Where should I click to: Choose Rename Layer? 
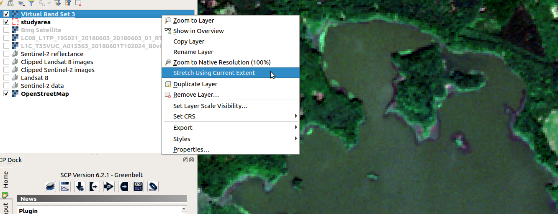click(x=231, y=52)
